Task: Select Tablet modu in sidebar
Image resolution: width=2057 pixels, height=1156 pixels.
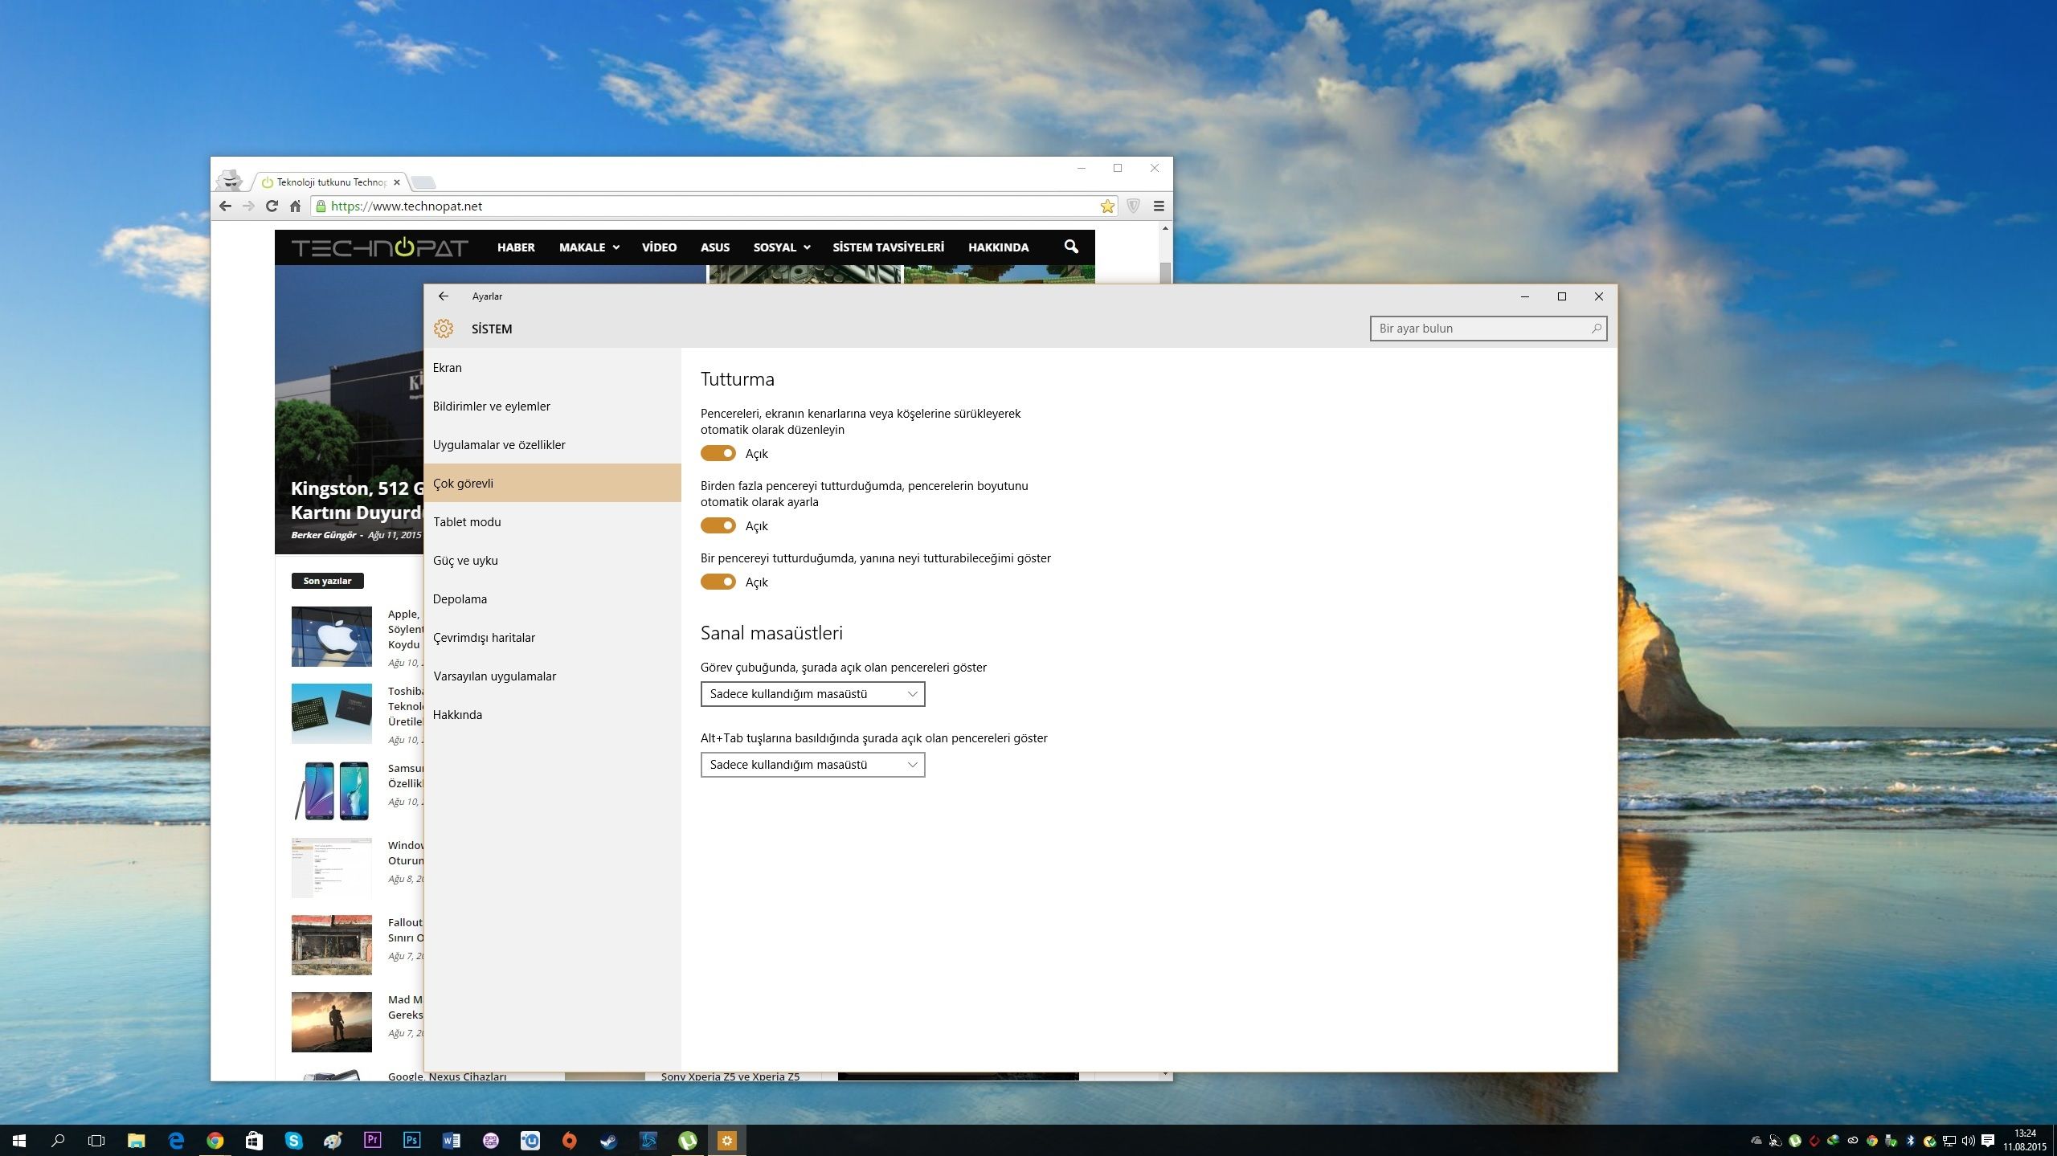Action: tap(467, 522)
